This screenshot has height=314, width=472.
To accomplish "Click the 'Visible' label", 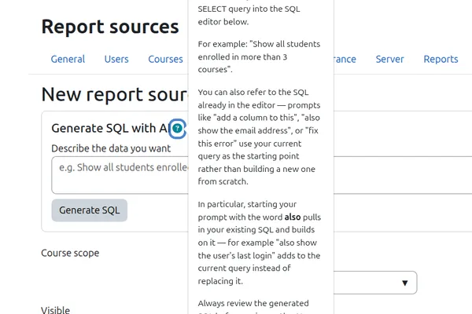I will (x=55, y=310).
